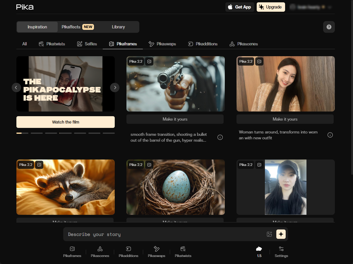Select the Pikaswaps category filter
This screenshot has height=264, width=353.
162,44
